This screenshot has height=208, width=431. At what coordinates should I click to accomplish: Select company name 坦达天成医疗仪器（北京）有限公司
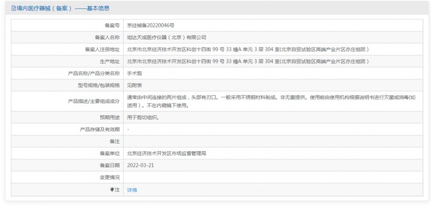click(167, 37)
